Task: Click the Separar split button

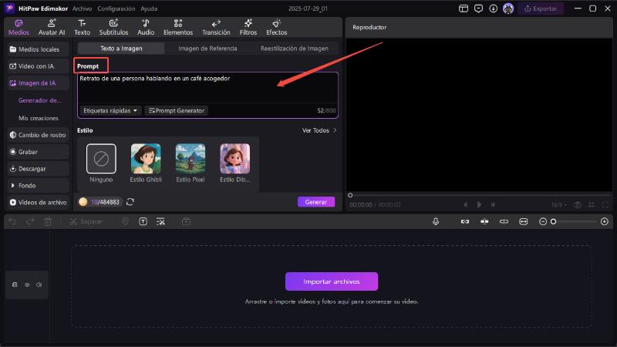Action: pos(86,222)
